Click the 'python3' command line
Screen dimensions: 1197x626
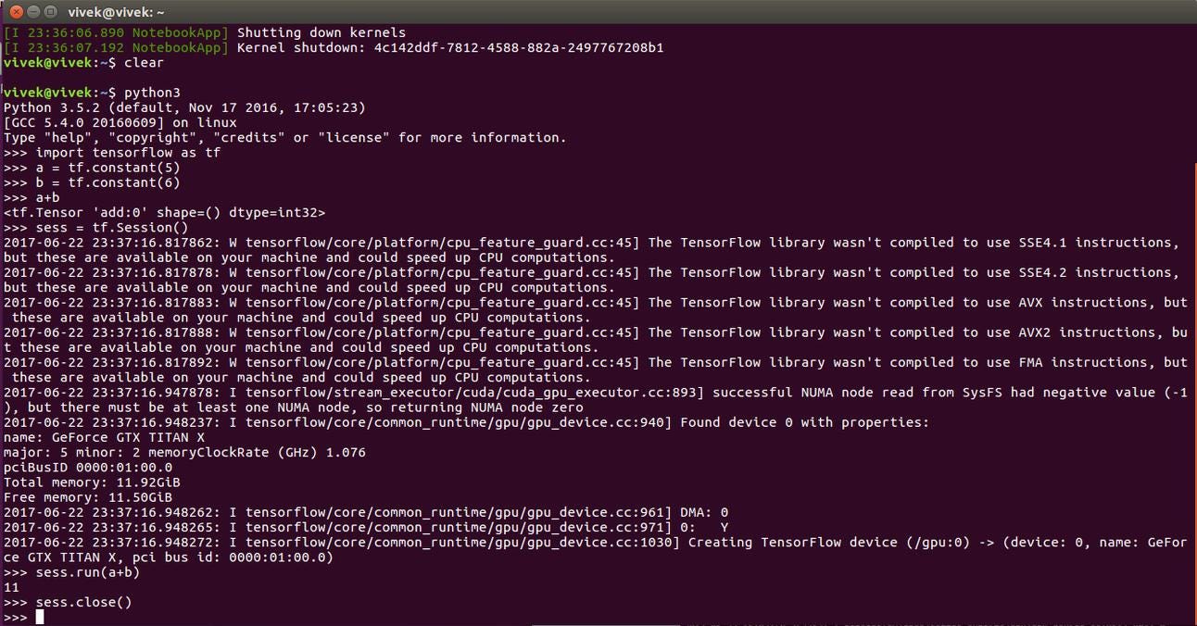coord(92,93)
